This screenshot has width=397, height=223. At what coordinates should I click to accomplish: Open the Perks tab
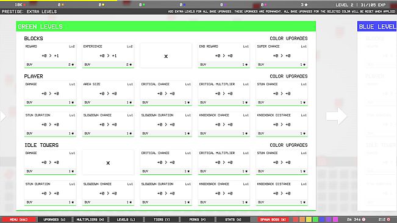198,219
